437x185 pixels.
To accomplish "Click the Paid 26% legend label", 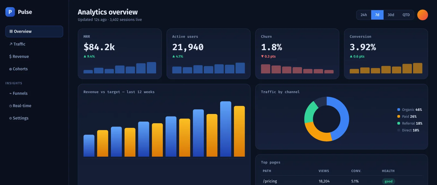I will point(409,116).
